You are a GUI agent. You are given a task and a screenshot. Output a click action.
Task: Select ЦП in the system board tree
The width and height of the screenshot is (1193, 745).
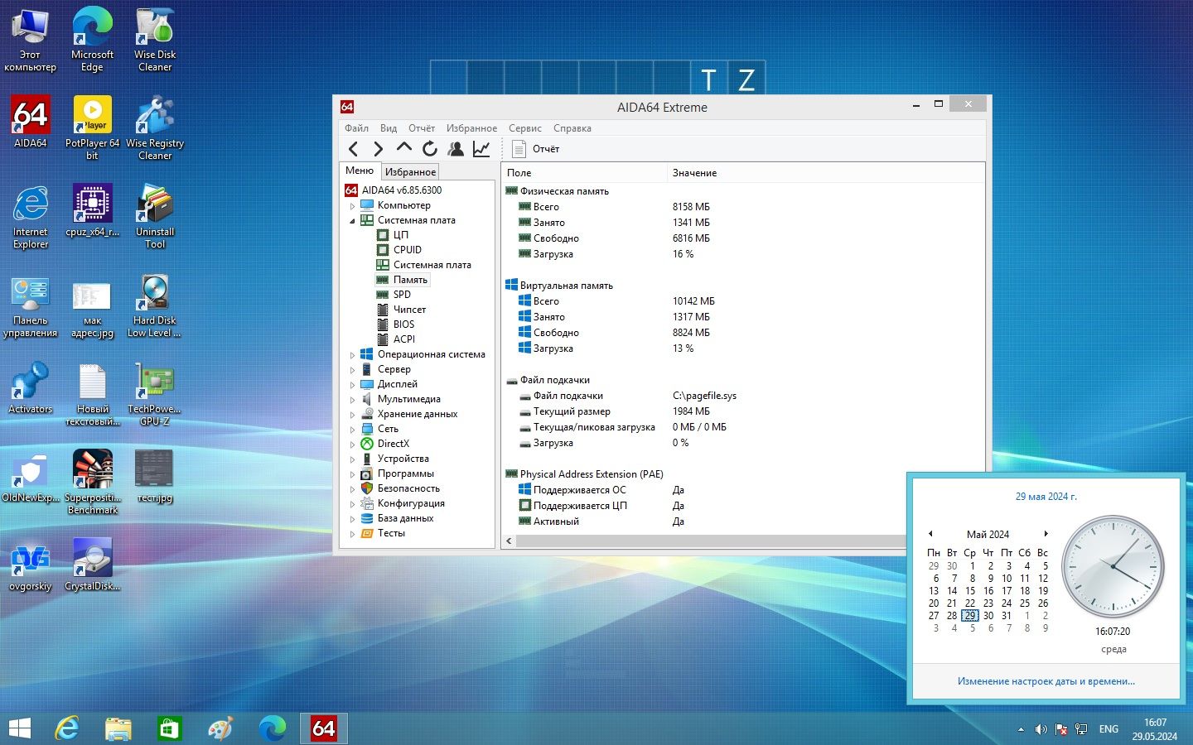point(401,235)
